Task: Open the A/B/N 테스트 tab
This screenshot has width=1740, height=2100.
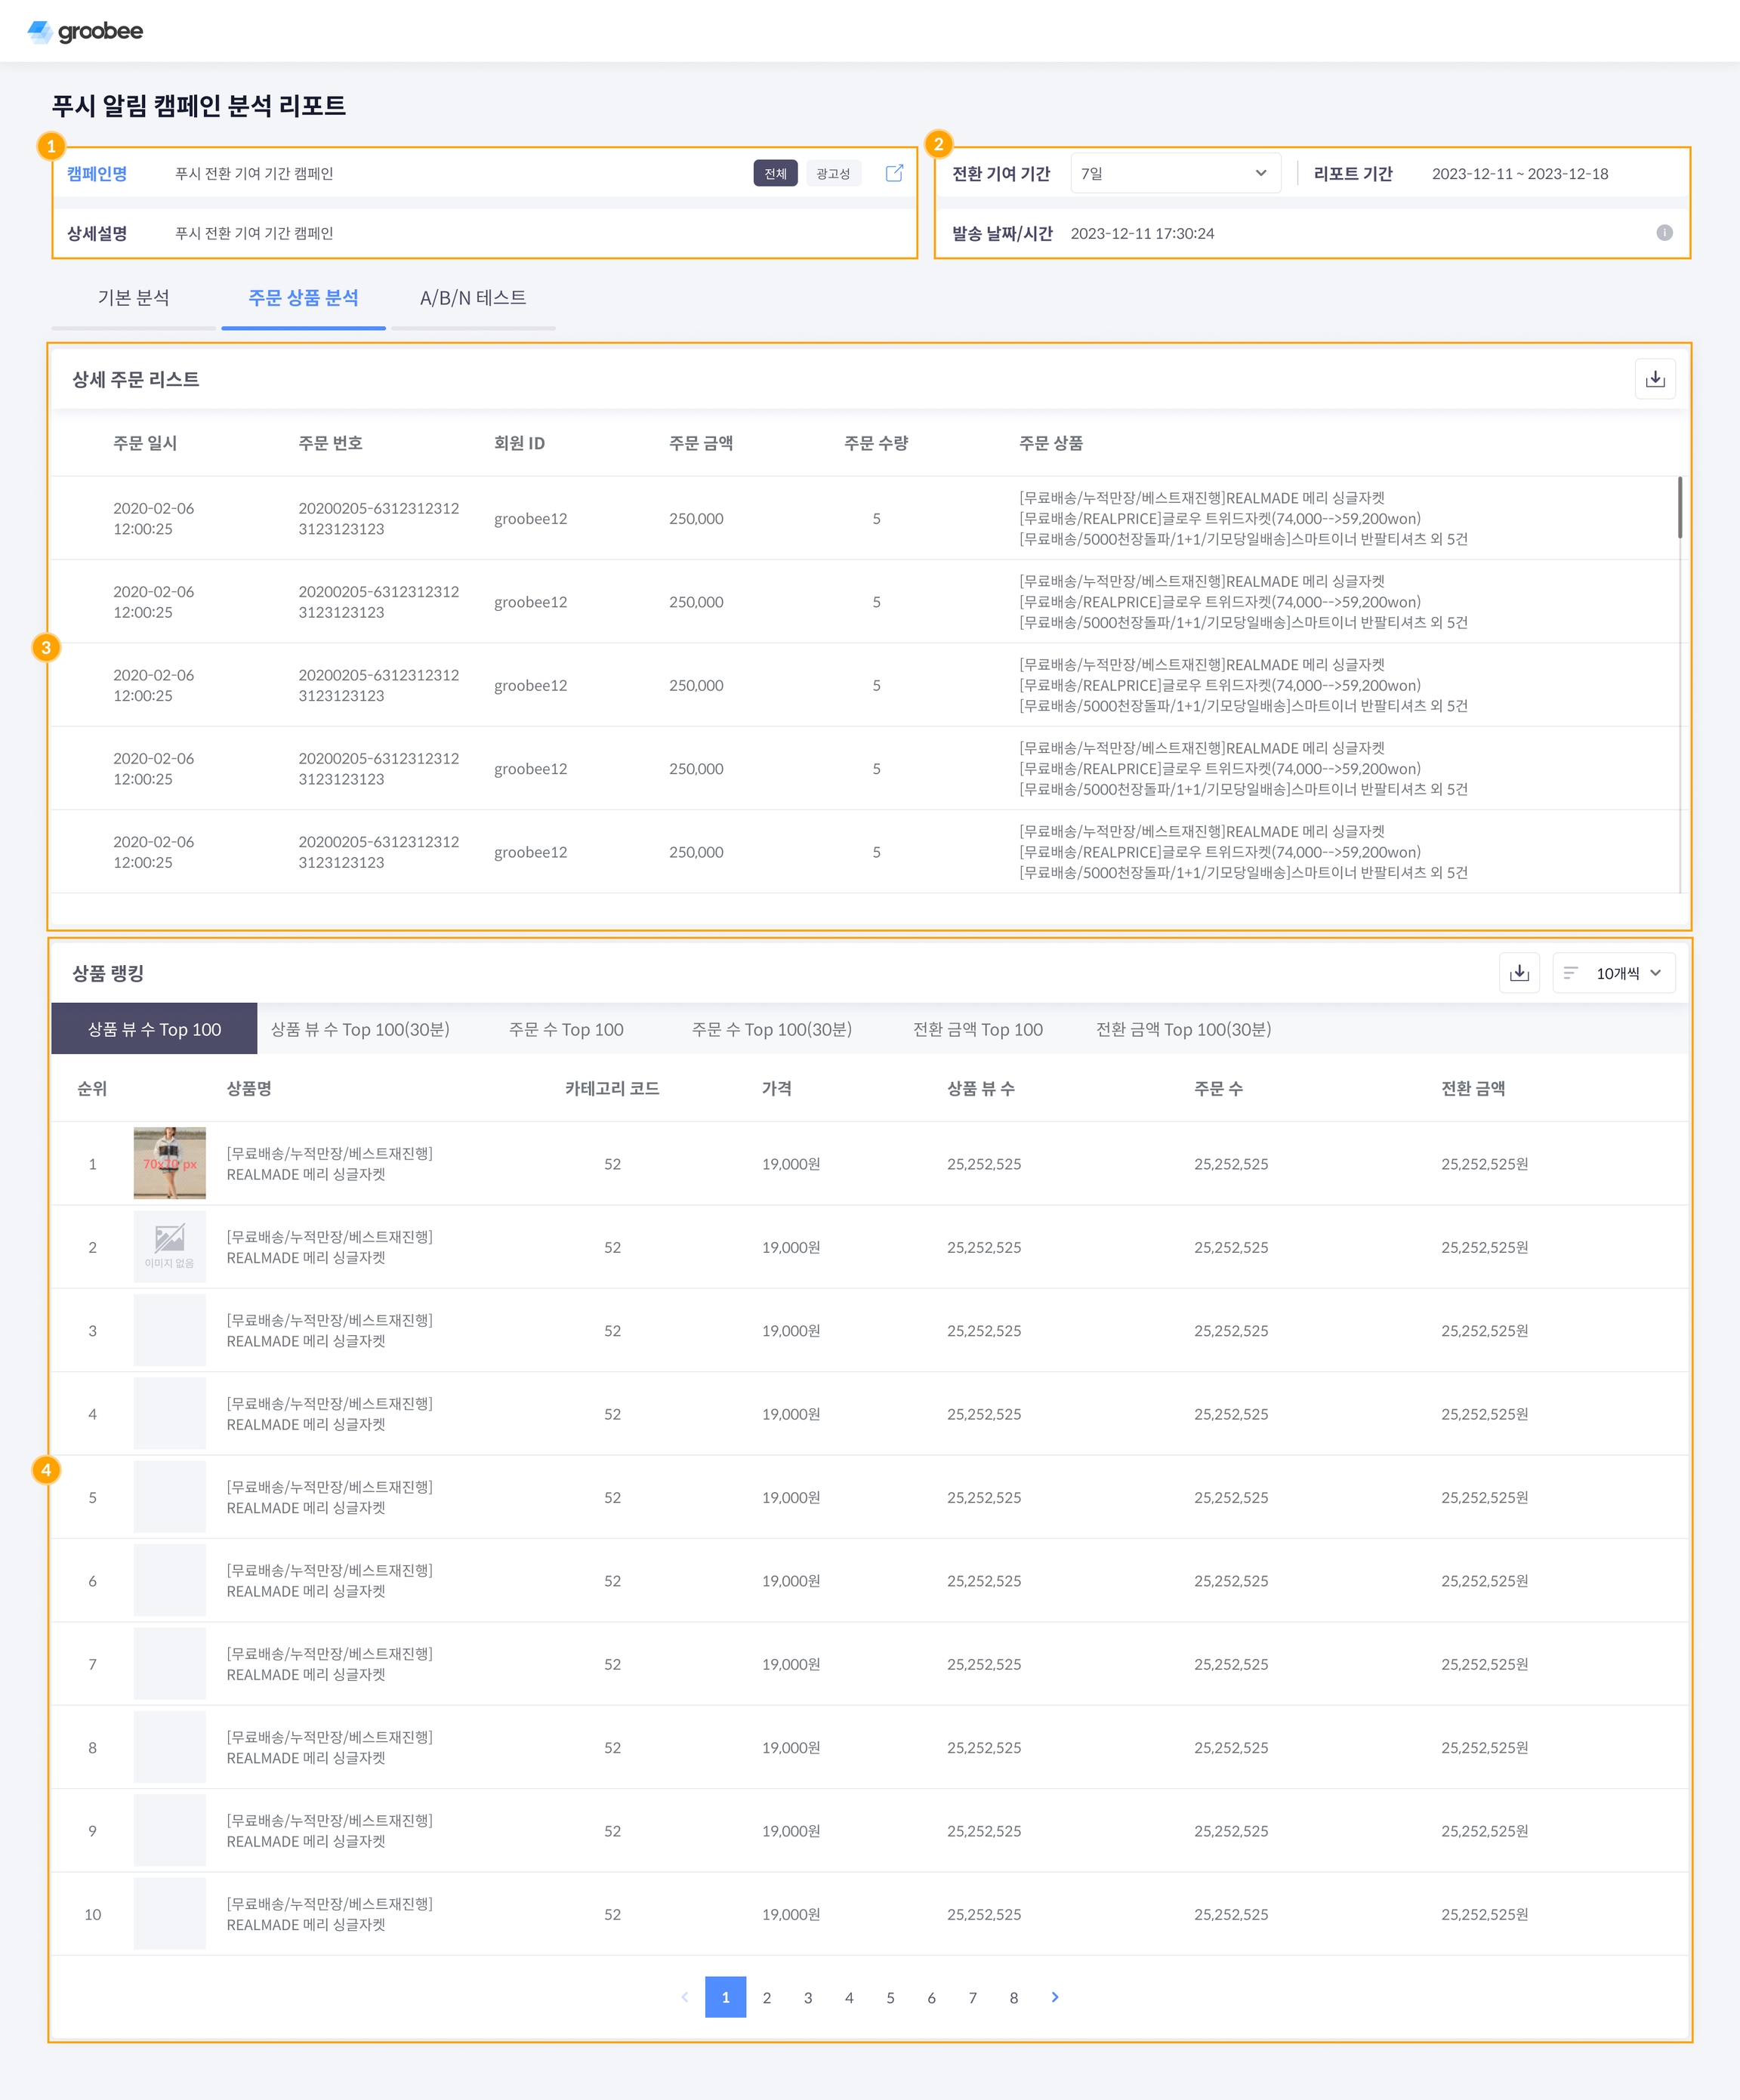Action: click(472, 298)
